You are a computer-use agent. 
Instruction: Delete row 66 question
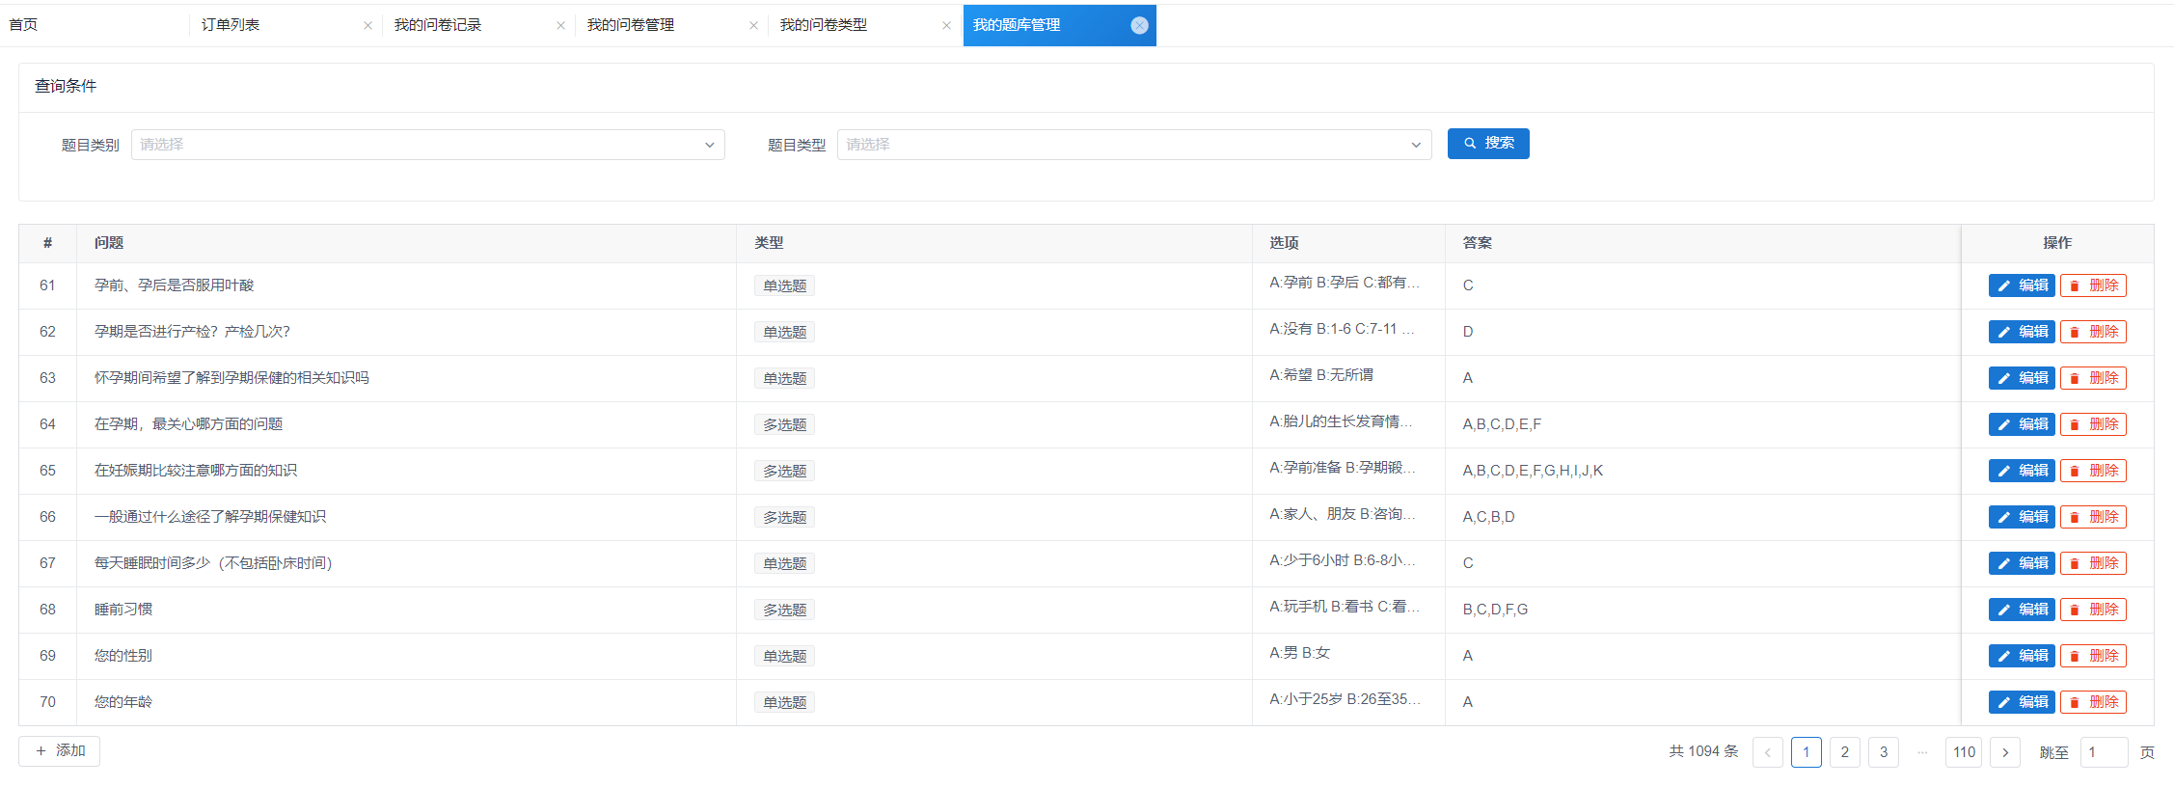(2093, 517)
